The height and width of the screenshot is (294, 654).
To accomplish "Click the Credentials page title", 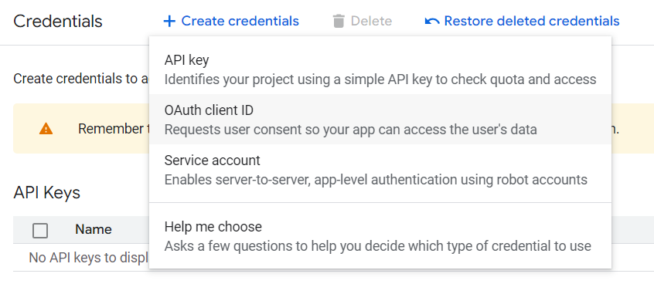I will click(x=57, y=21).
